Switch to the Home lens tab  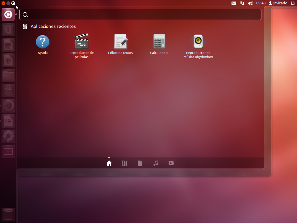click(x=109, y=163)
